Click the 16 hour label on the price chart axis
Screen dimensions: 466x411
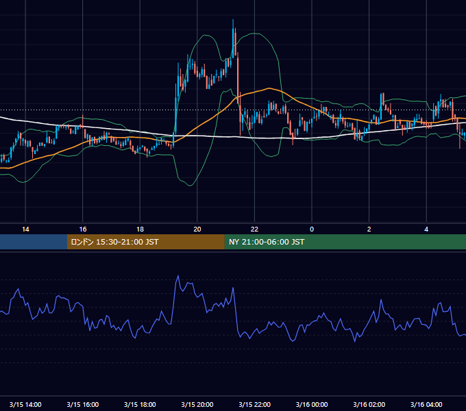(x=83, y=229)
